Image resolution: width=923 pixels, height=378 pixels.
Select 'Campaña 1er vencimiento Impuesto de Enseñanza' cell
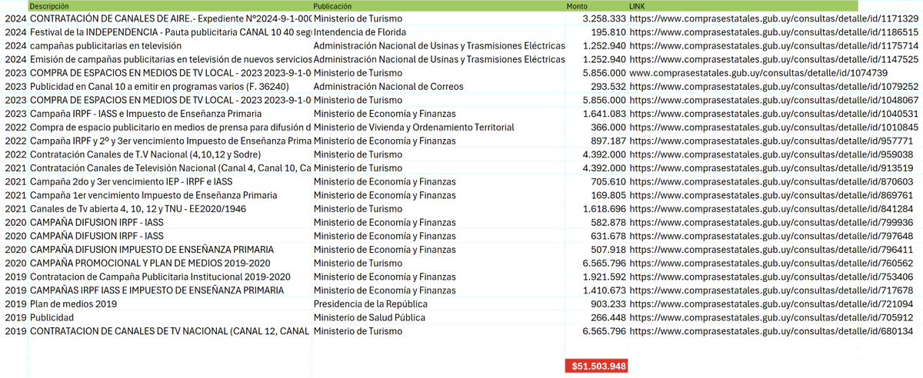pyautogui.click(x=170, y=195)
